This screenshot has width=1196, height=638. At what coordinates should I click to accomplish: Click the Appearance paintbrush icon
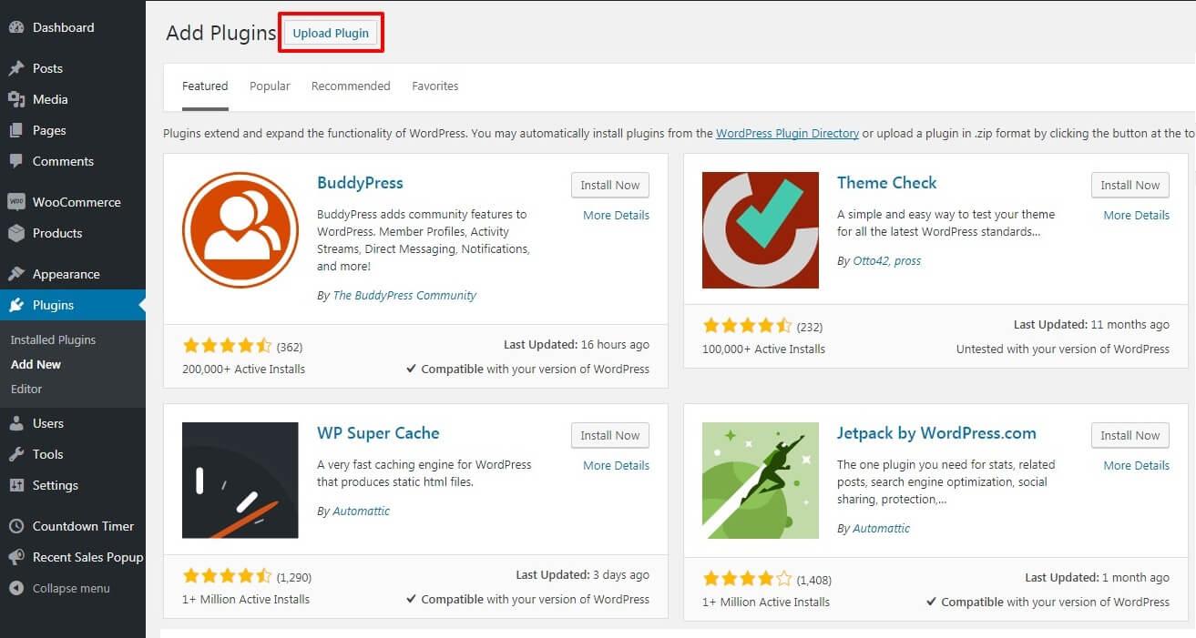16,274
